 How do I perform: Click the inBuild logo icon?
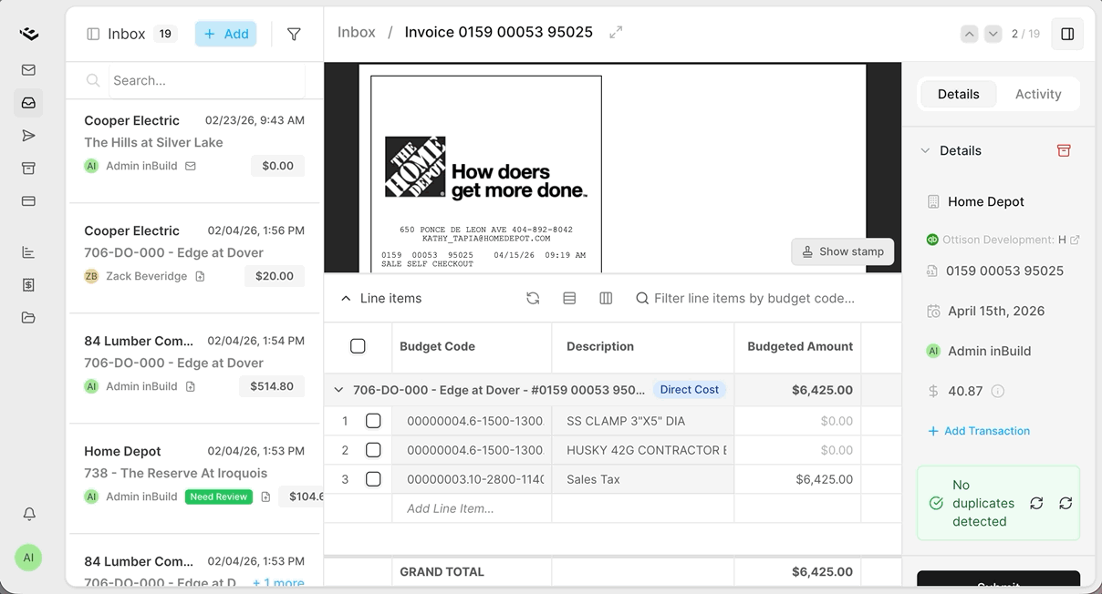(x=29, y=34)
